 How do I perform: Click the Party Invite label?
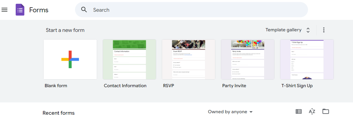[234, 86]
